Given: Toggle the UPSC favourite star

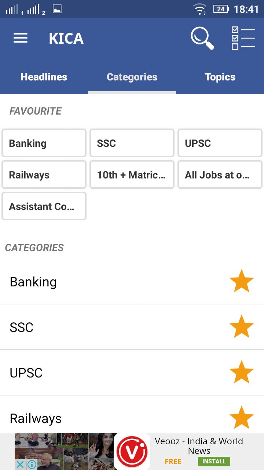Looking at the screenshot, I should coord(241,372).
